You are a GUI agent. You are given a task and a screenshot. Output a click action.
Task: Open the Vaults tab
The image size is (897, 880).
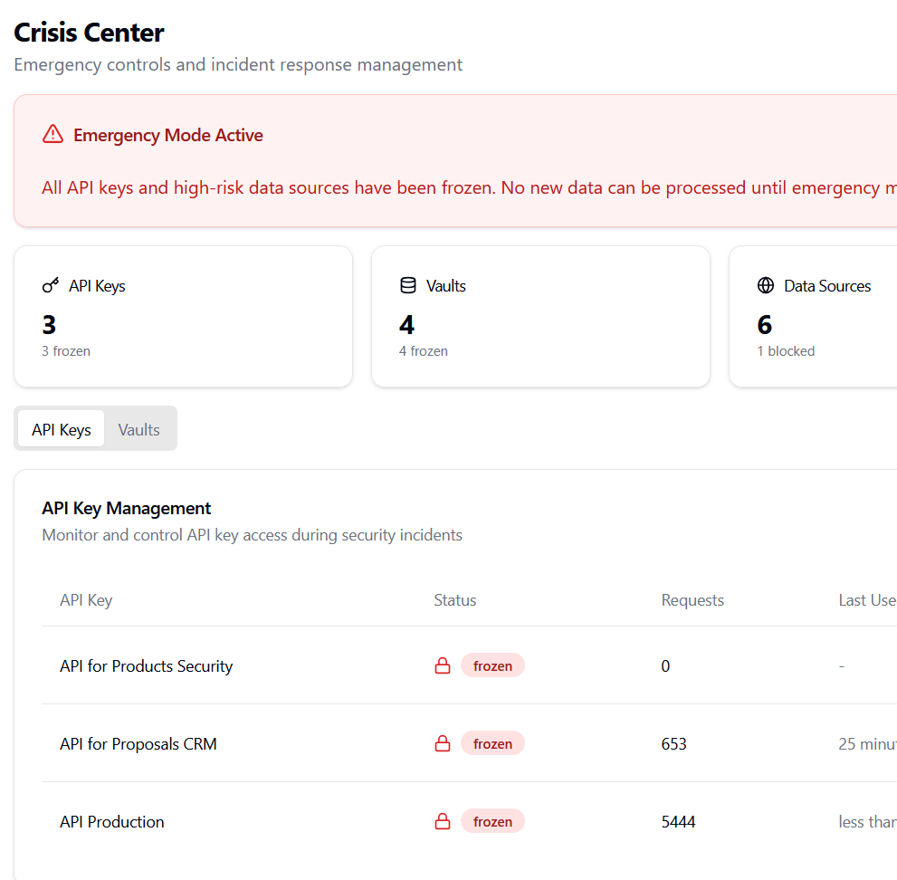139,428
